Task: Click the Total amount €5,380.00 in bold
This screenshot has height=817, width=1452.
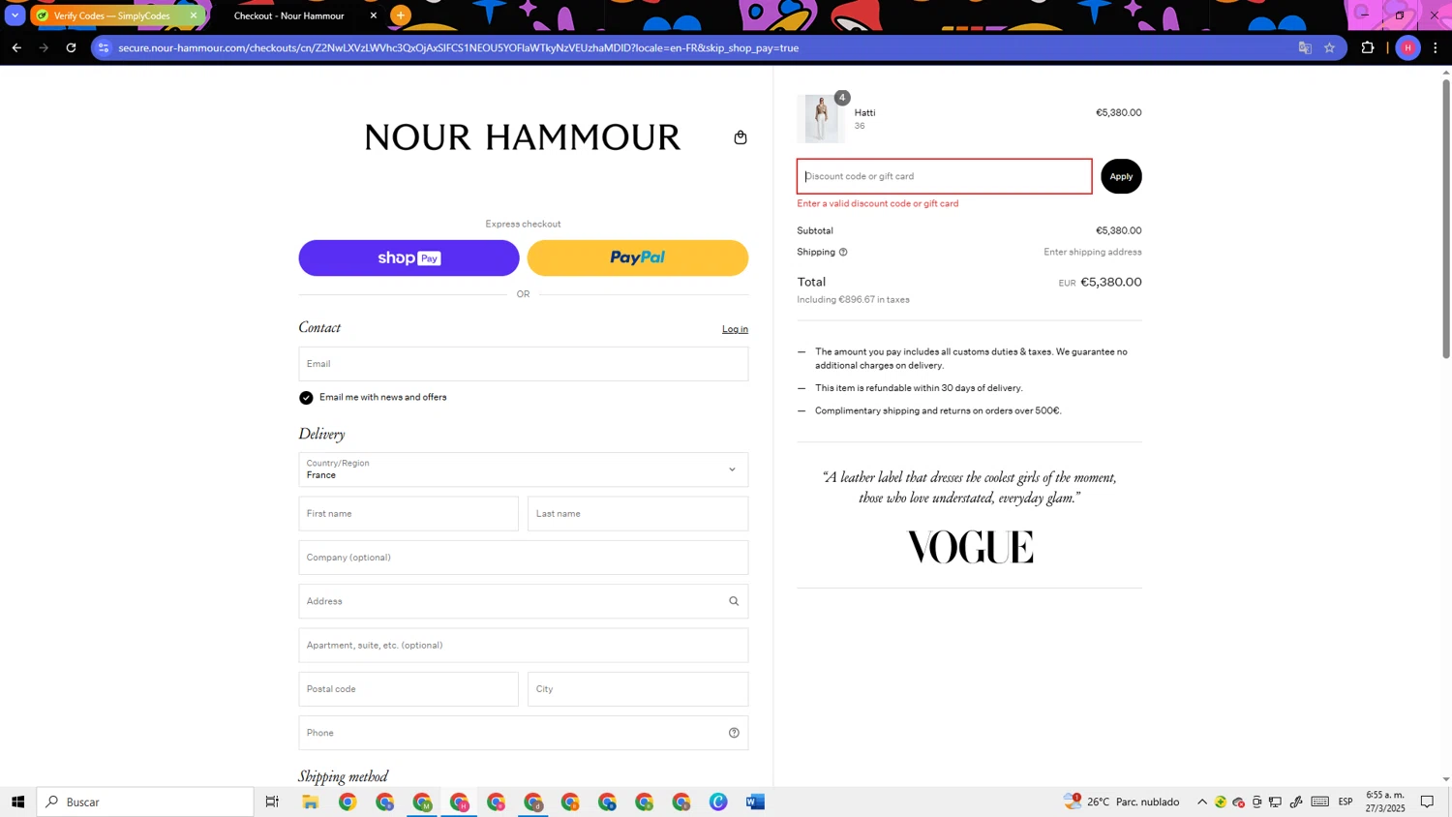Action: 1111,283
